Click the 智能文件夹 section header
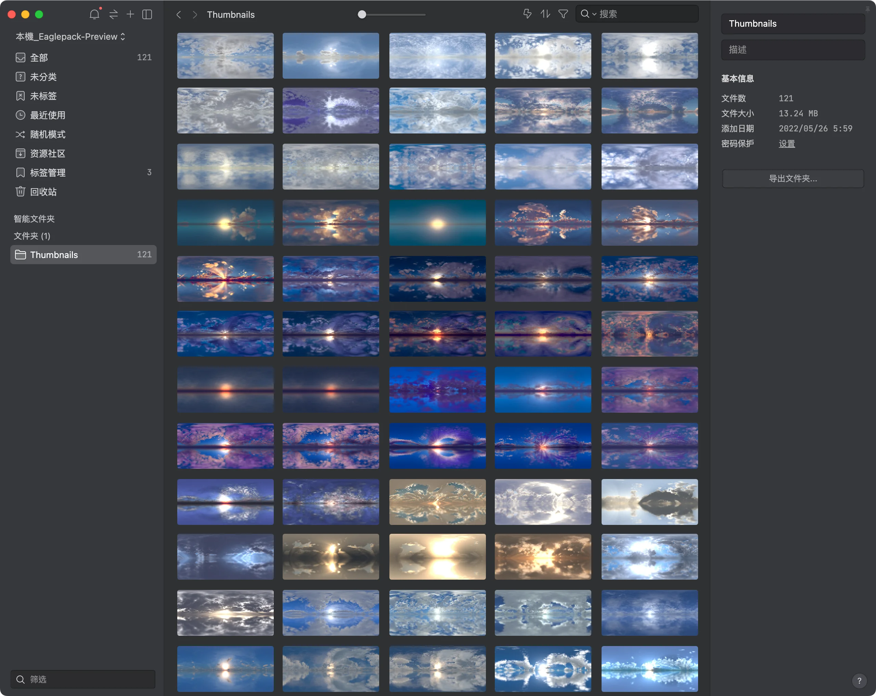 coord(34,219)
